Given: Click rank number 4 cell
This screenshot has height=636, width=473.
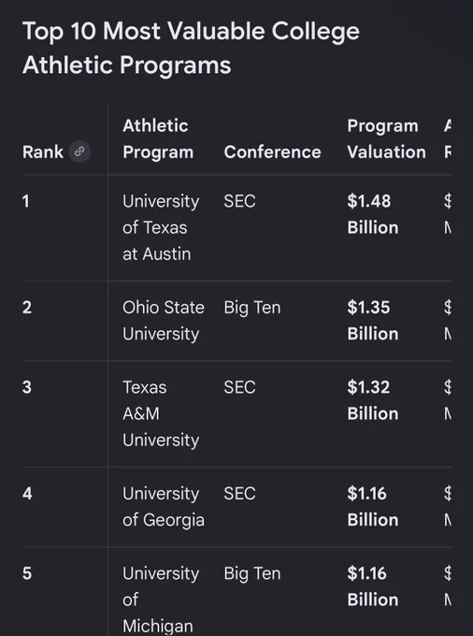Looking at the screenshot, I should [x=27, y=494].
